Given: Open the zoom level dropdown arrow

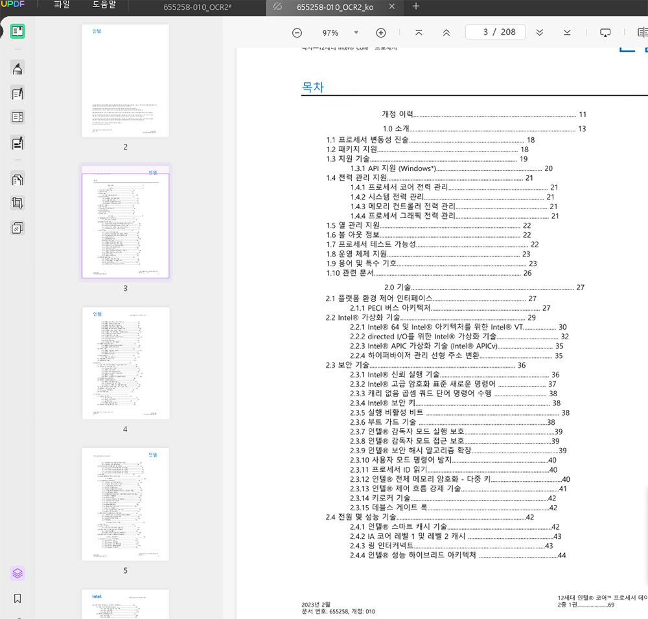Looking at the screenshot, I should [x=356, y=32].
